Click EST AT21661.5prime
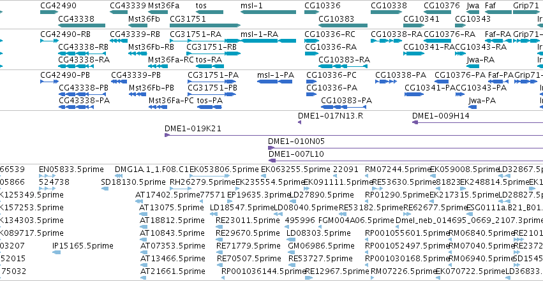 (x=172, y=271)
